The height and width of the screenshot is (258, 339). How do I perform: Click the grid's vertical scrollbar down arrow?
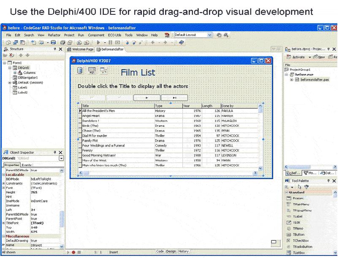coord(260,168)
